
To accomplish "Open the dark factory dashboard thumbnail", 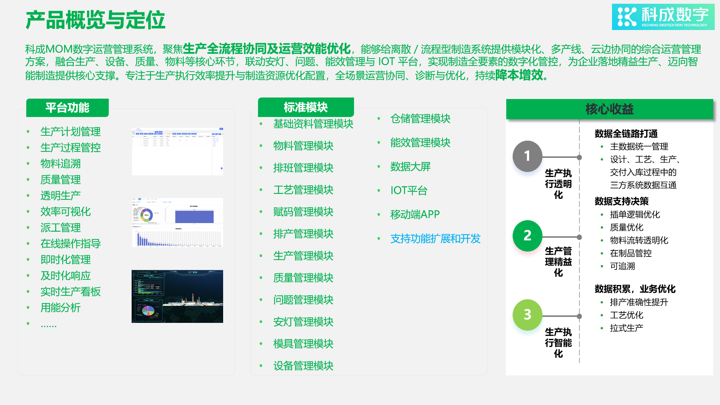I will [x=177, y=296].
